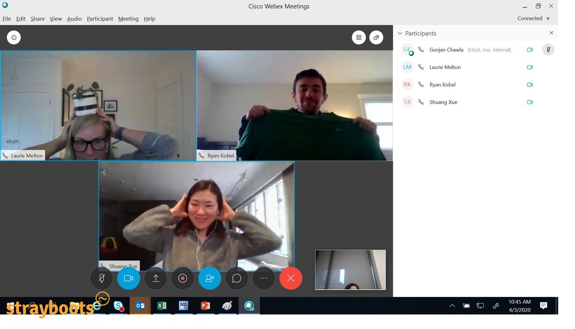Open Outlook from the taskbar
Screen dimensions: 575x329
pos(140,305)
